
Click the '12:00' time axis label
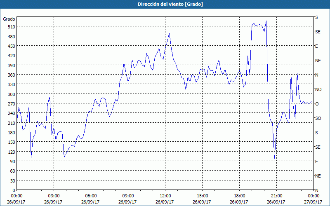[x=165, y=196]
